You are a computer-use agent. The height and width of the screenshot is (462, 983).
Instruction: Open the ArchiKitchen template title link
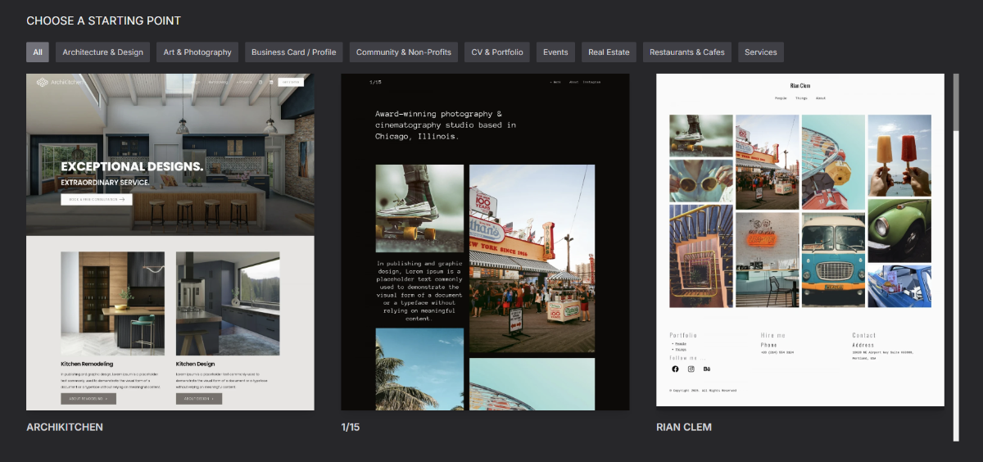pyautogui.click(x=65, y=427)
